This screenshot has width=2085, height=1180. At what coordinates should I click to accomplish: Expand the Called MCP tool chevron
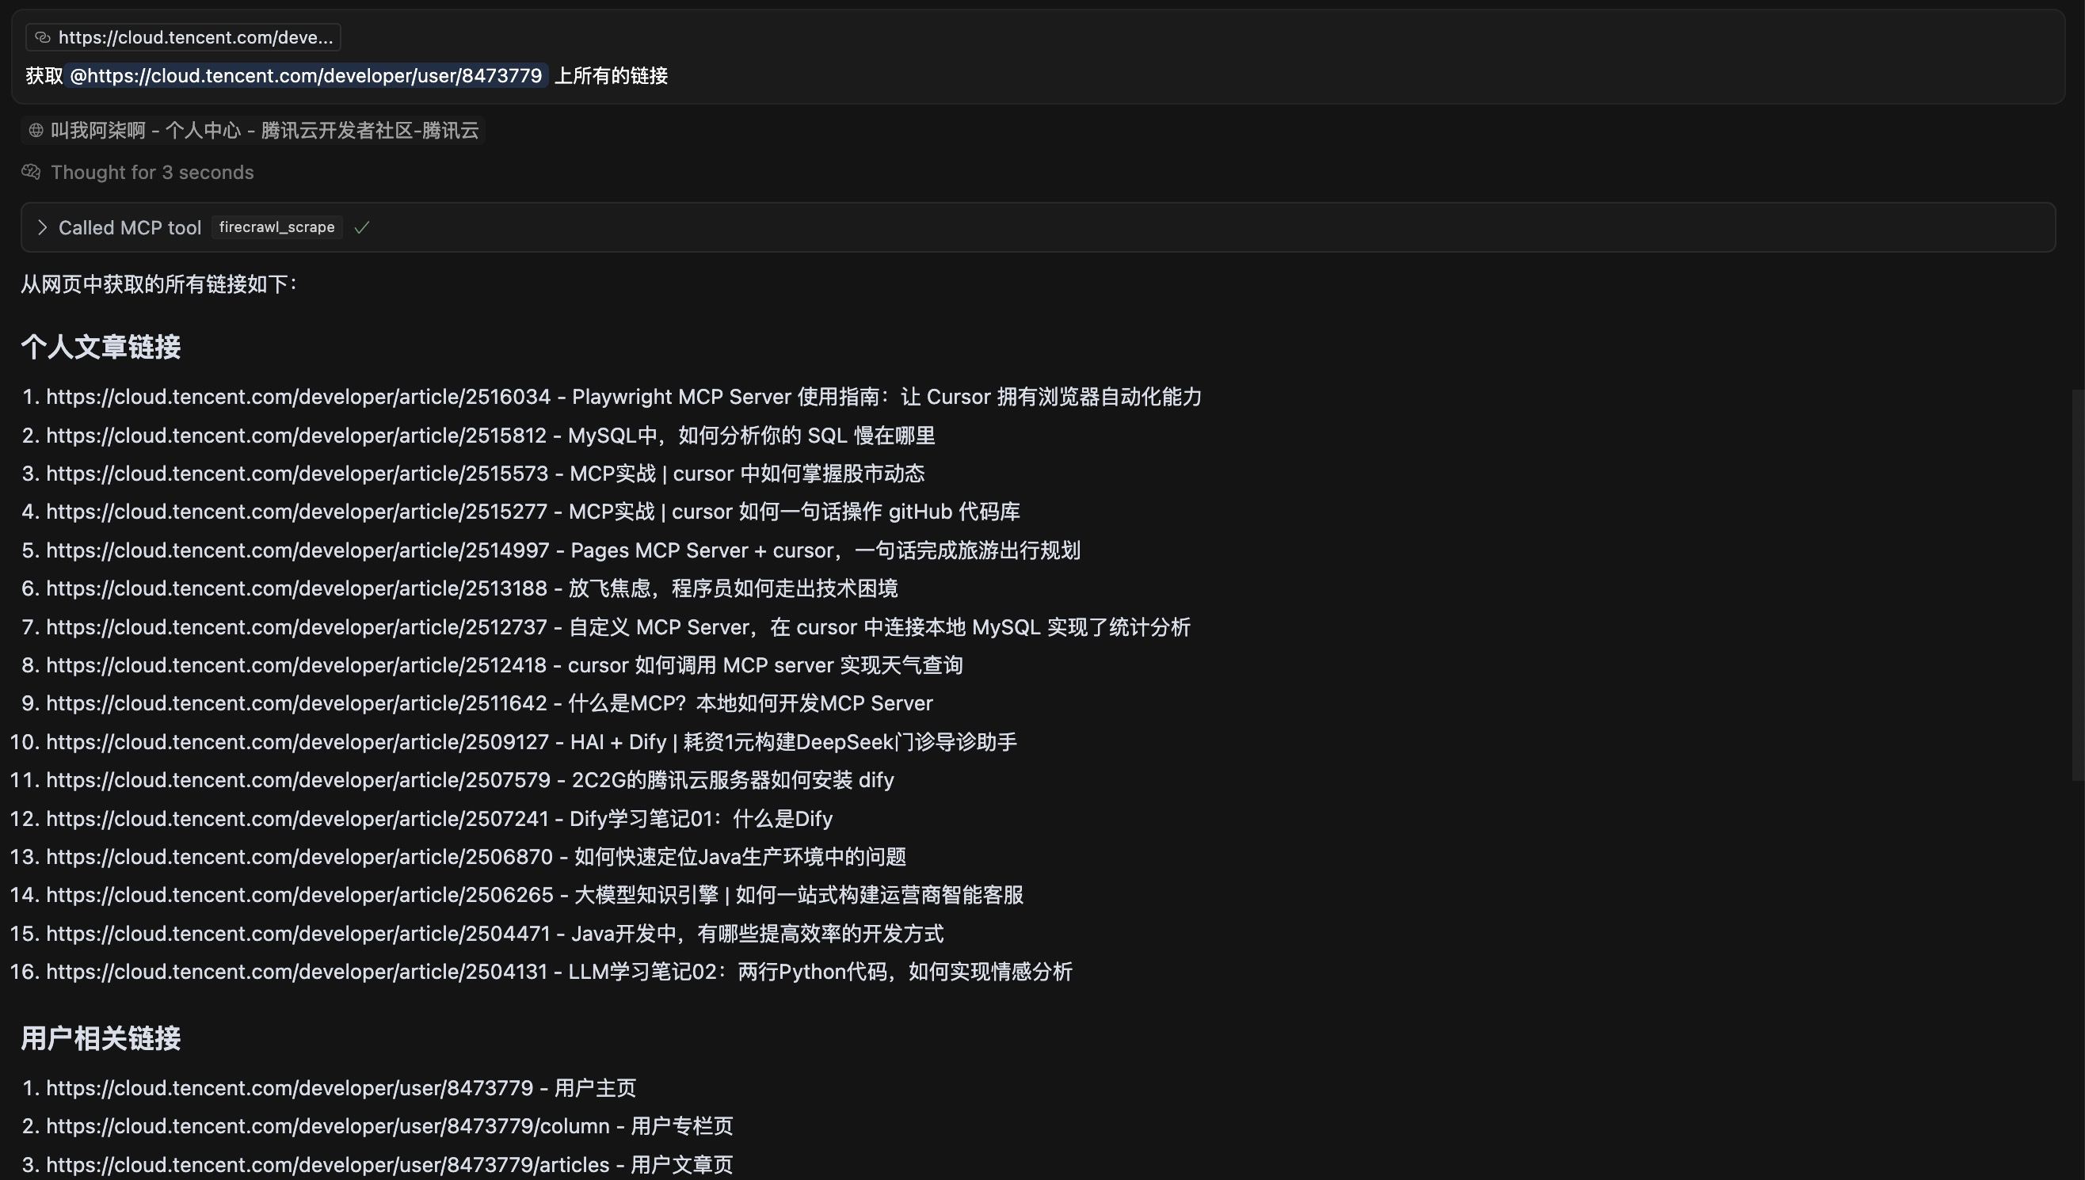(x=42, y=228)
